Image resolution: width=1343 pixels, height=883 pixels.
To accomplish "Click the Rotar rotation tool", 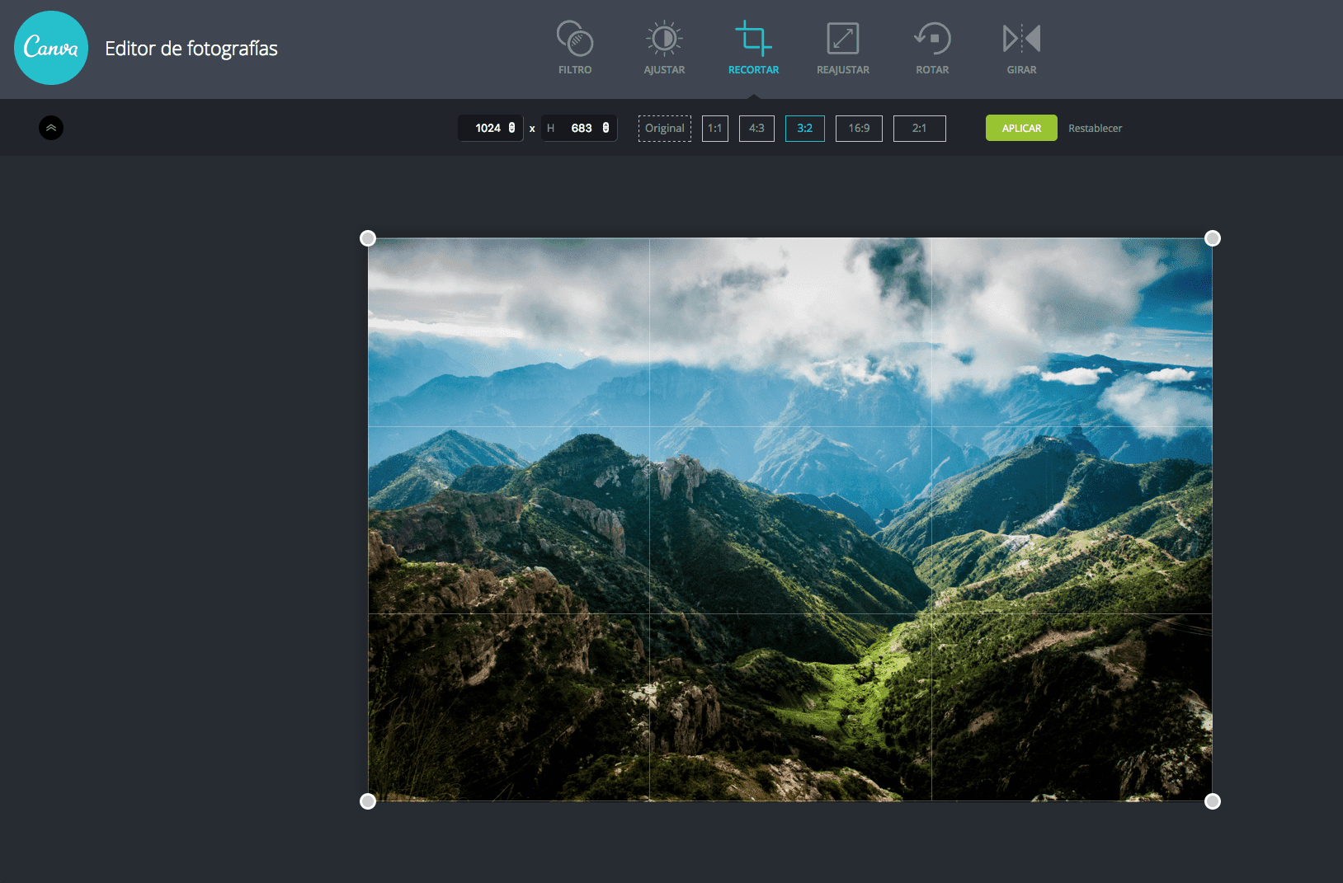I will [931, 45].
